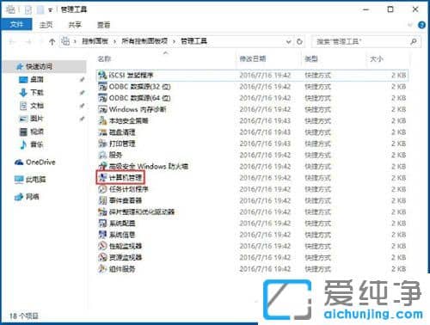Sort by 修改日期 column header
Screen dimensions: 430x325
coord(253,59)
